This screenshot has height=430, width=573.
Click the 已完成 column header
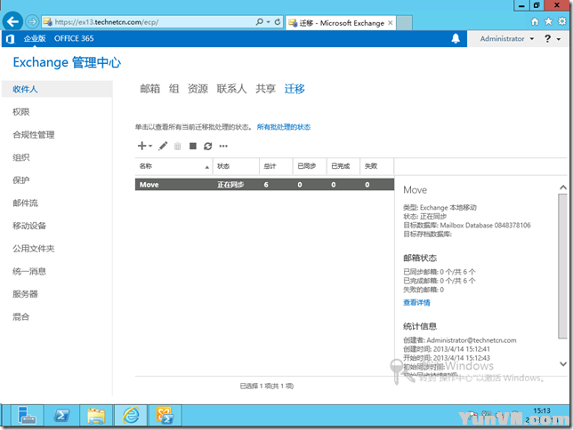(343, 166)
